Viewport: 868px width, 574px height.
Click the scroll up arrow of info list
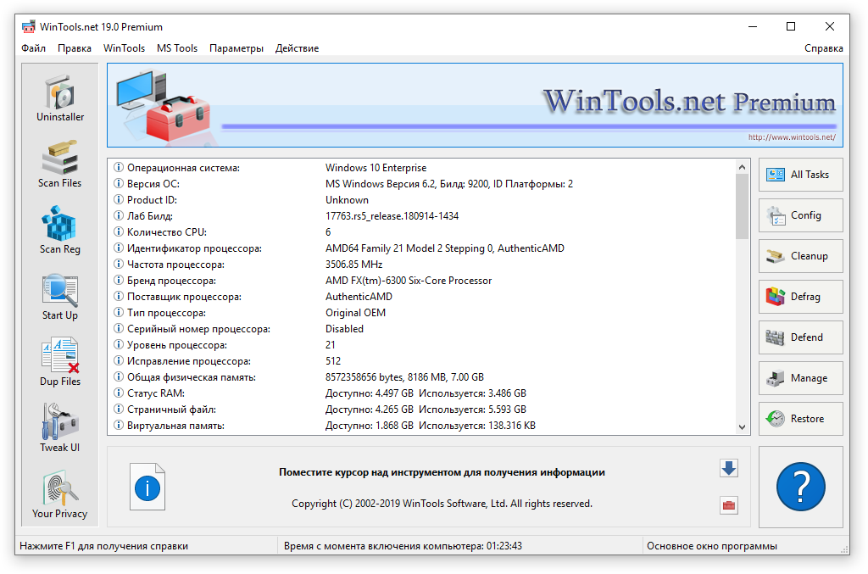click(743, 167)
